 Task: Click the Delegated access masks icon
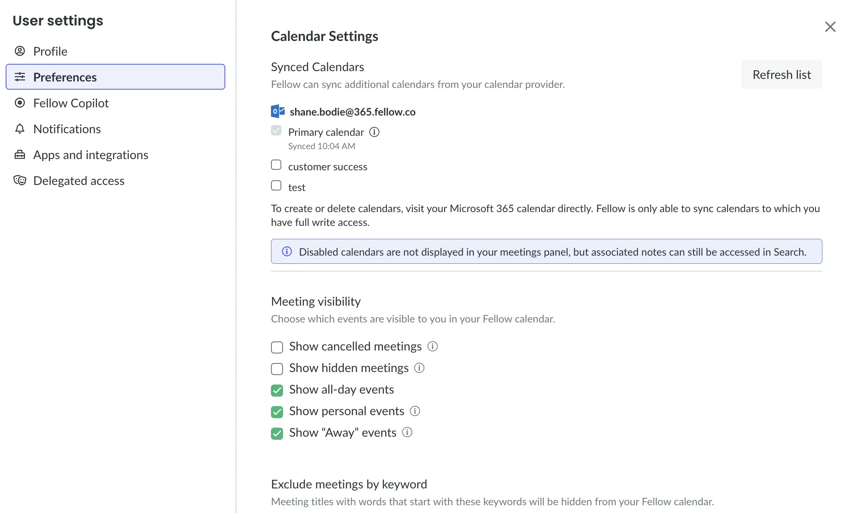[x=20, y=181]
